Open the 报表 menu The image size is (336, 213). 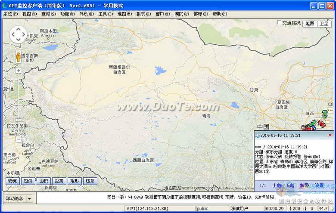[143, 14]
